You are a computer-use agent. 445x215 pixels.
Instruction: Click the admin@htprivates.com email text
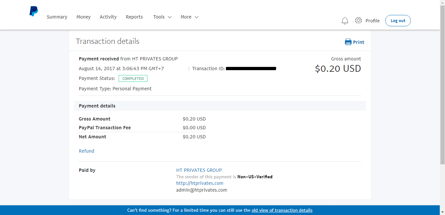[202, 190]
